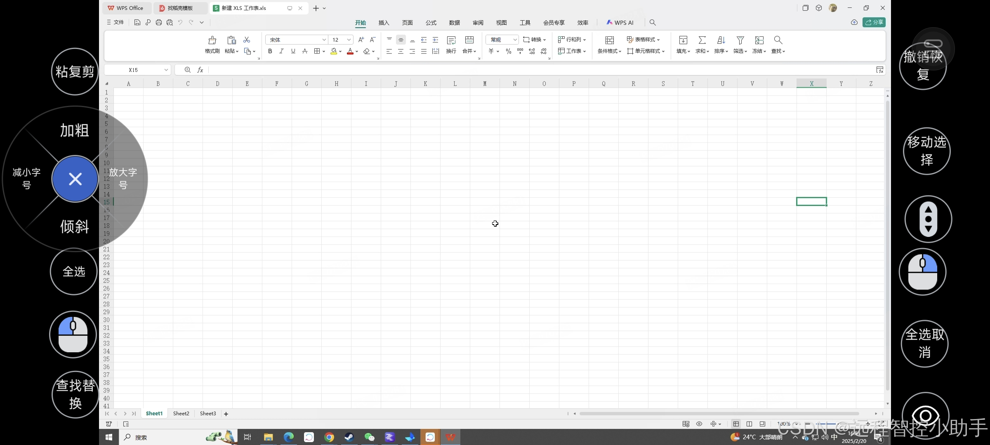Click the 全选 overlay button
Viewport: 990px width, 445px height.
point(74,272)
